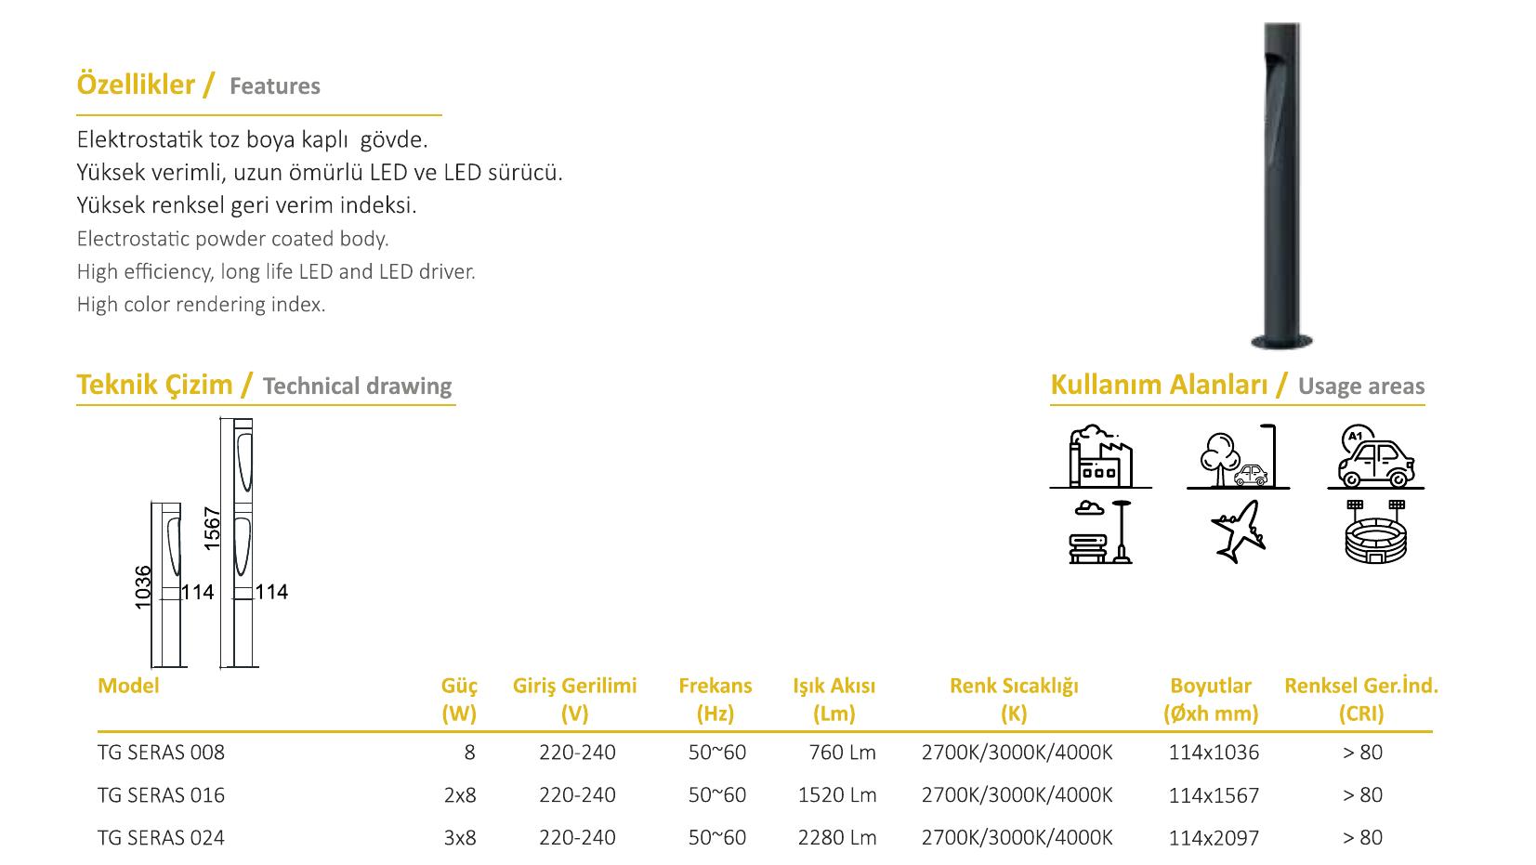Select the TG SERAS 008 model cell

161,752
